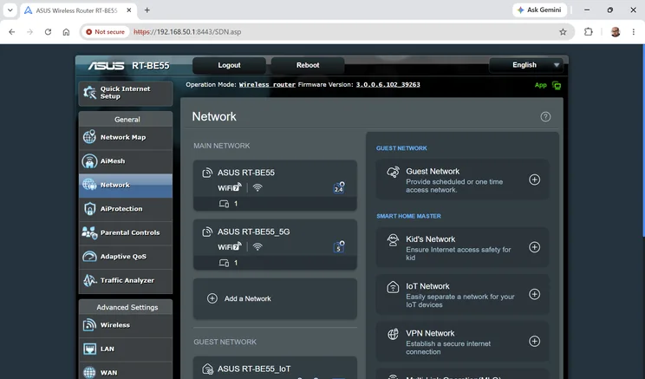Open Wireless advanced settings
The width and height of the screenshot is (645, 379).
click(x=126, y=325)
